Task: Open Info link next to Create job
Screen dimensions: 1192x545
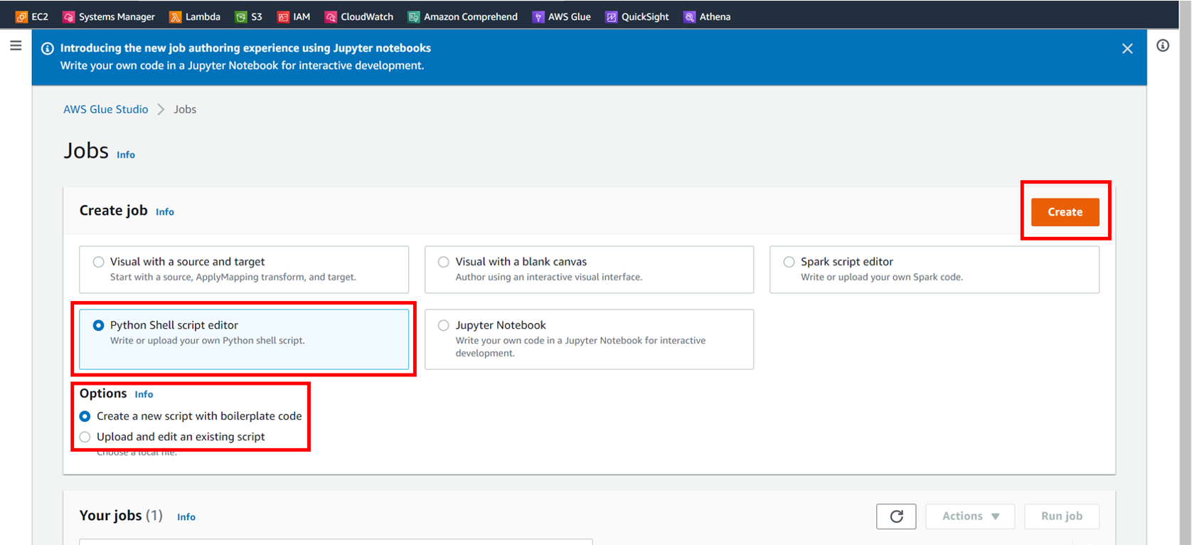Action: point(165,212)
